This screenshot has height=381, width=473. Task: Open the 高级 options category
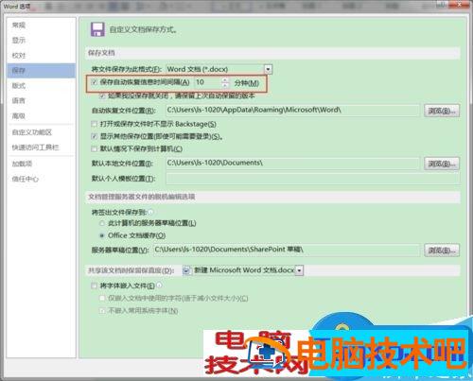point(19,116)
